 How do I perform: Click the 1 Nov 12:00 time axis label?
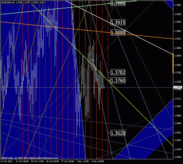click(83, 161)
